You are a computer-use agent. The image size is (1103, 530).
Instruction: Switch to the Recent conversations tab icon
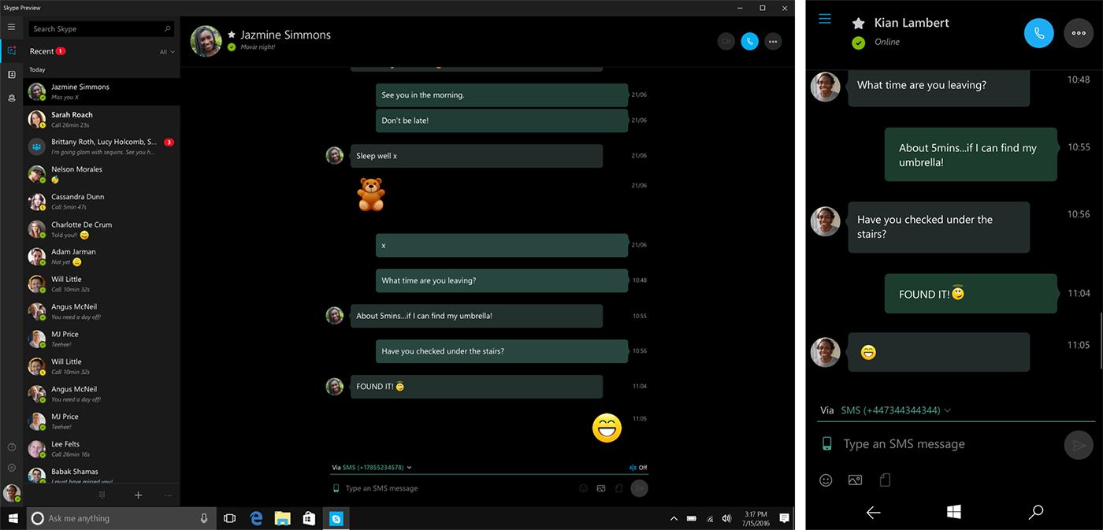coord(11,51)
